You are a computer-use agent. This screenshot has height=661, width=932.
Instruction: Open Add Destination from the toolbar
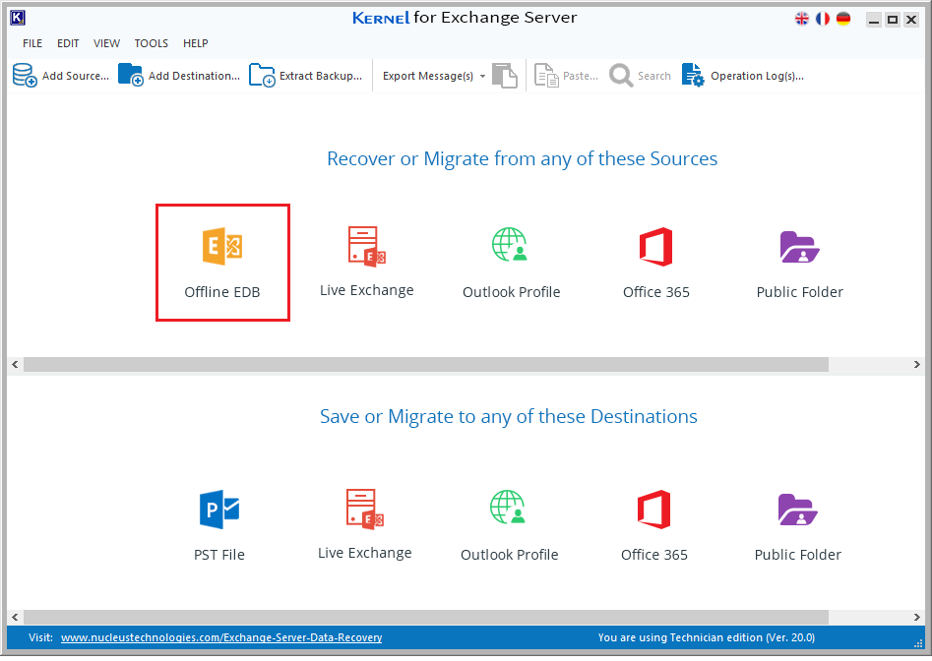pos(179,76)
